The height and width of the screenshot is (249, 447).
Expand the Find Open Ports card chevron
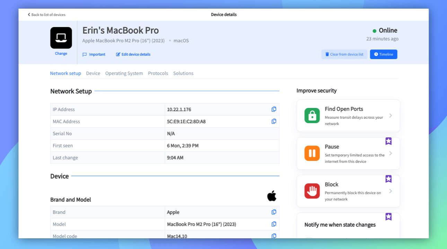click(x=391, y=116)
